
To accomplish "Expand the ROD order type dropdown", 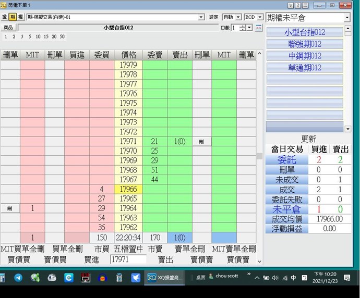I will click(260, 17).
